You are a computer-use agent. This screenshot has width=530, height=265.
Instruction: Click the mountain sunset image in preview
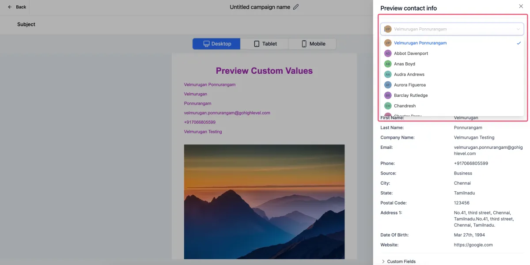264,201
